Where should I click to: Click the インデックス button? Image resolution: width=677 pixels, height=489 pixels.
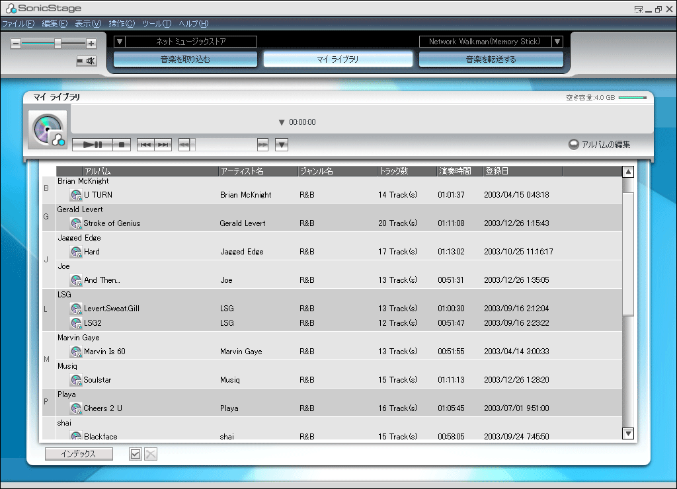click(x=79, y=453)
